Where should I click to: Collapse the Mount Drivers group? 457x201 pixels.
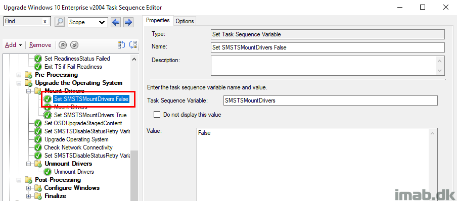click(29, 91)
